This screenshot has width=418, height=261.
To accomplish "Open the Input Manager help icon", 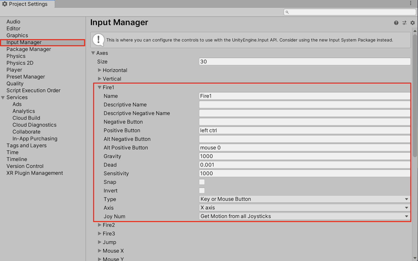I will [x=396, y=23].
